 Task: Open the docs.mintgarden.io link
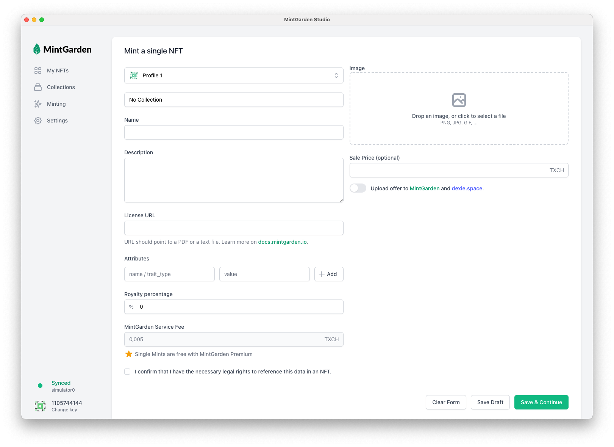click(x=282, y=242)
